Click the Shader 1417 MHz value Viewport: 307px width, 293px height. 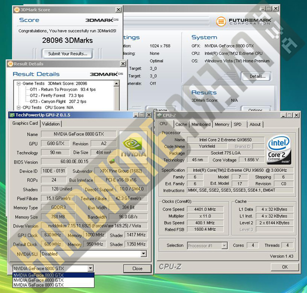click(136, 235)
